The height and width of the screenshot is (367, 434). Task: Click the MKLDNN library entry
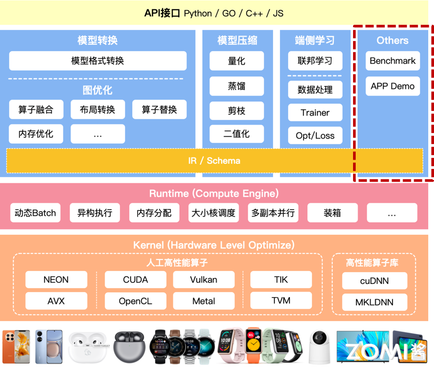tap(374, 302)
